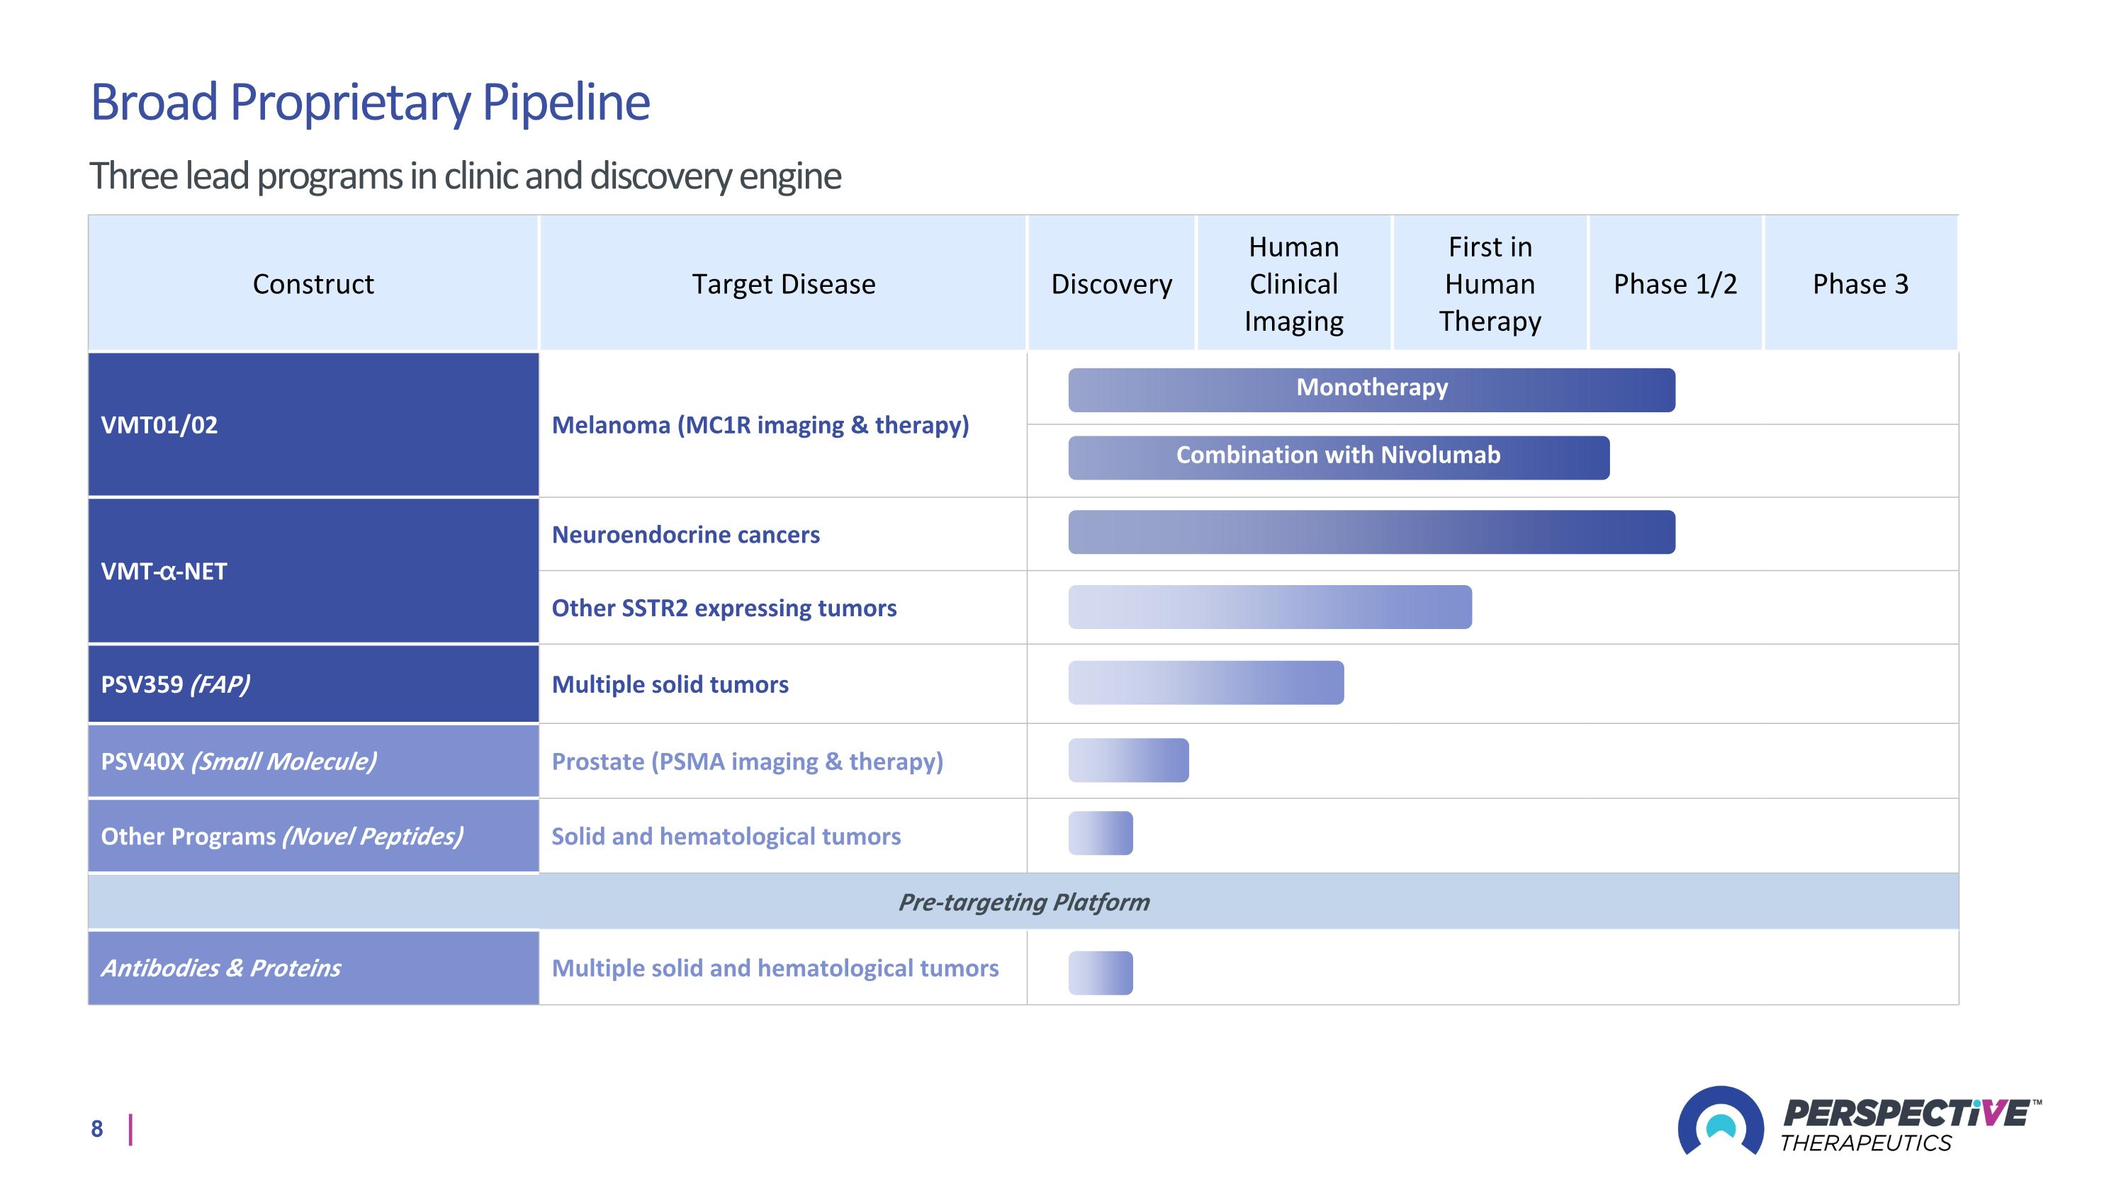This screenshot has height=1195, width=2126.
Task: Click 'Neuroendocrine cancers' target disease
Action: [x=686, y=534]
